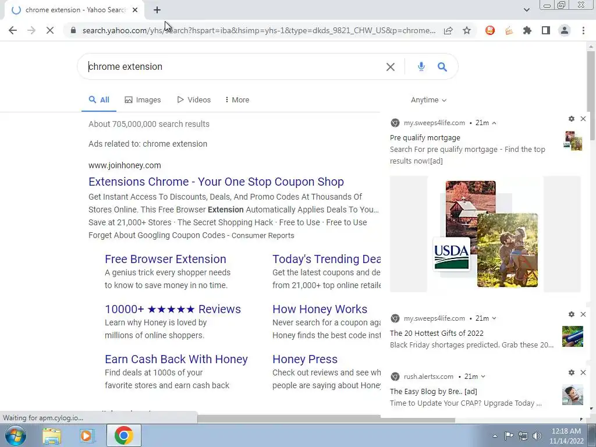The image size is (596, 447).
Task: Open 10000+ Reviews link
Action: point(173,309)
